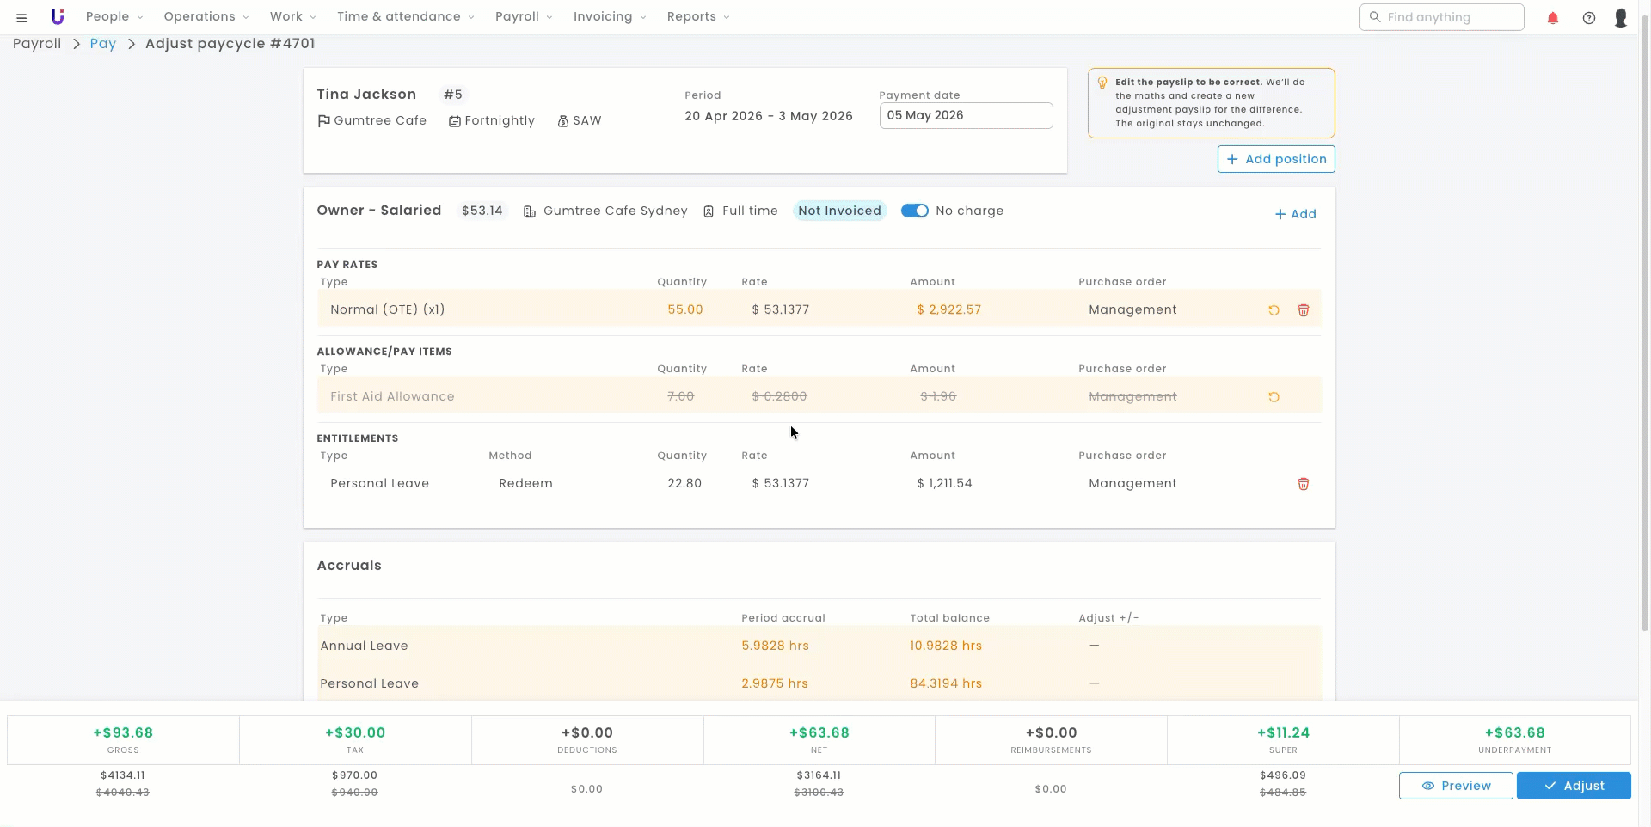Open the hamburger sidebar menu
1651x827 pixels.
click(x=21, y=17)
